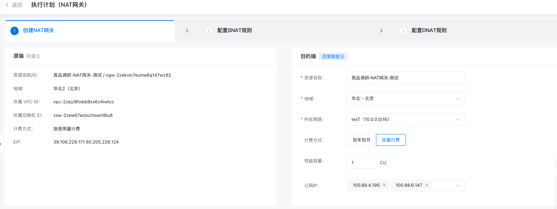Click the switch ID vsw-2zew67aotxchiswrl8lu8
Image resolution: width=557 pixels, height=209 pixels.
(83, 115)
